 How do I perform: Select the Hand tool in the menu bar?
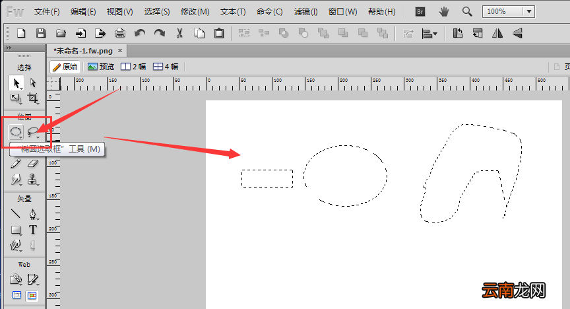tap(443, 12)
